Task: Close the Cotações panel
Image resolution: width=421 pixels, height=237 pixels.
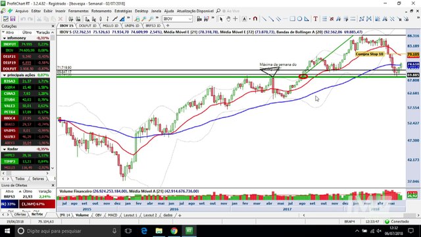Action: point(53,26)
